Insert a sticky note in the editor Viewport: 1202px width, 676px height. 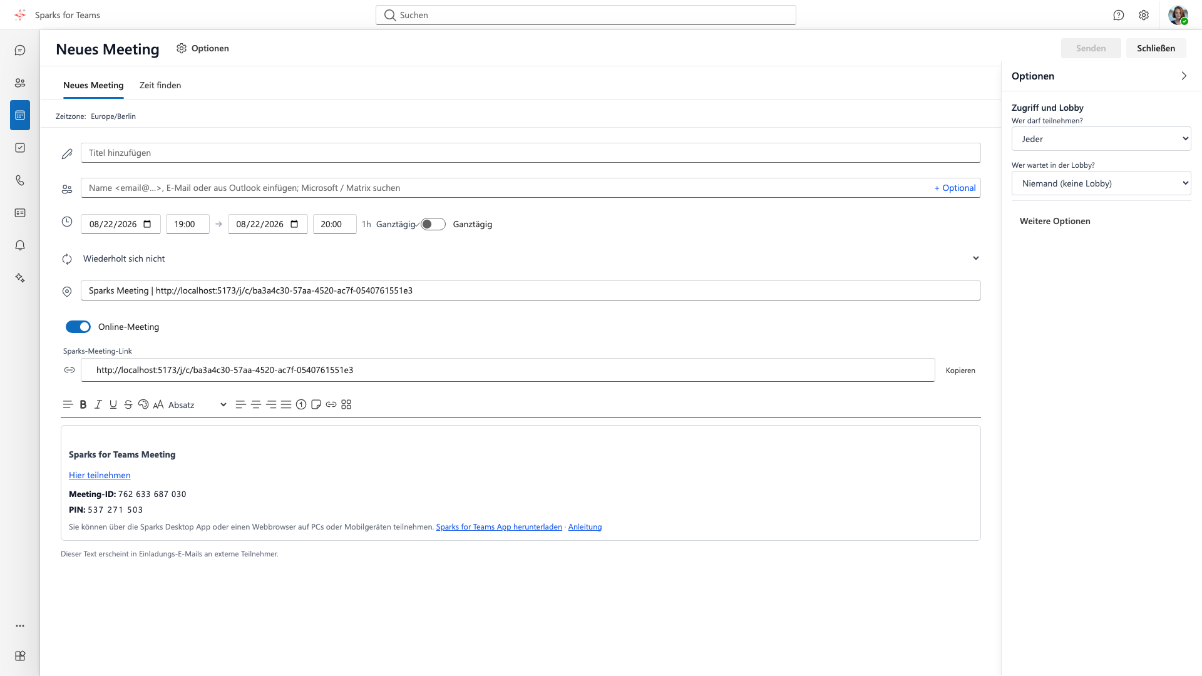tap(316, 405)
